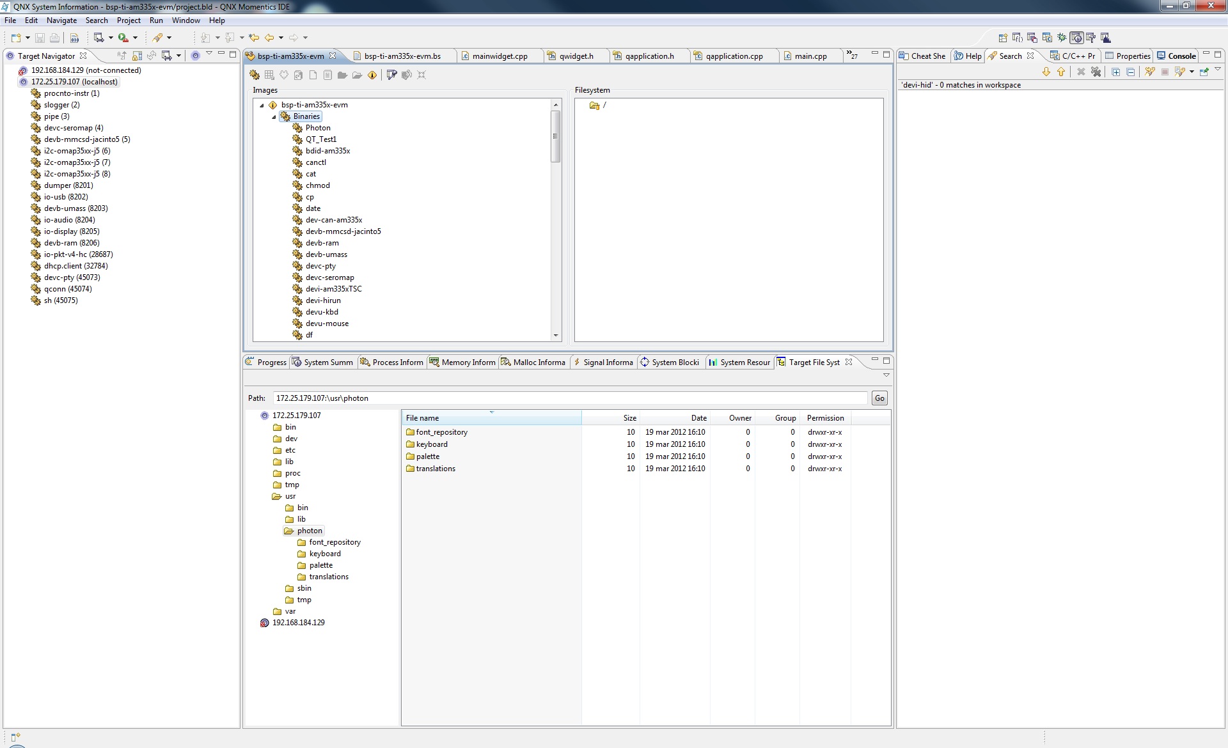
Task: Click the Path input field
Action: tap(569, 398)
